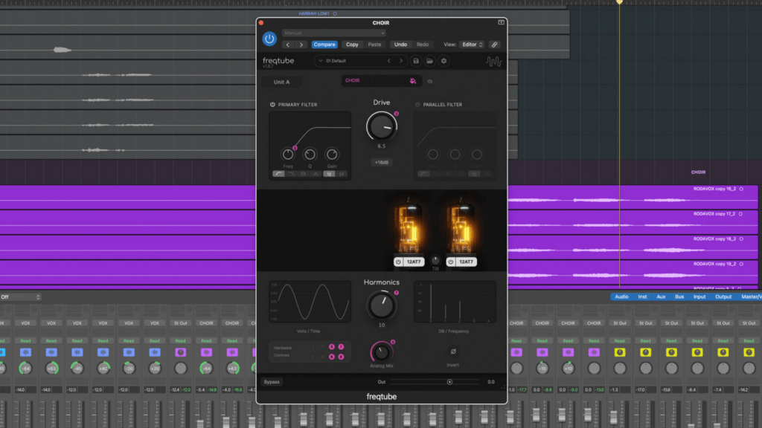Click hardware control number 8 circle
The width and height of the screenshot is (762, 428).
(341, 357)
